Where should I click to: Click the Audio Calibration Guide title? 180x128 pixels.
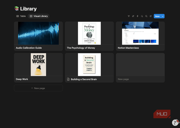(x=29, y=48)
